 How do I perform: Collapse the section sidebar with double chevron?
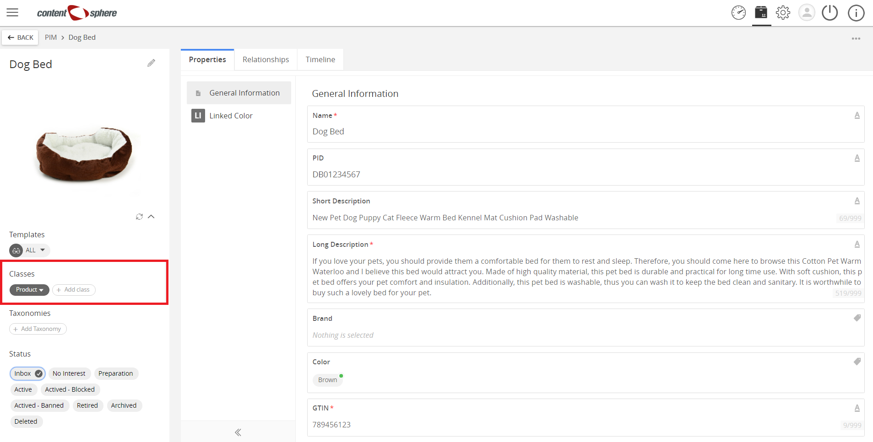click(x=238, y=432)
